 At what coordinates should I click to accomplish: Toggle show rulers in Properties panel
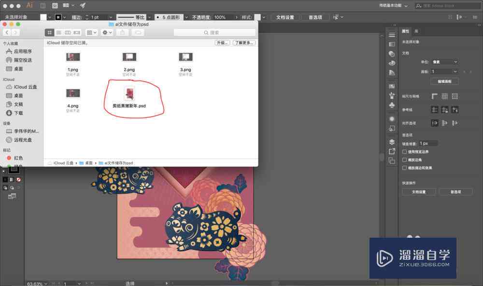[x=434, y=96]
